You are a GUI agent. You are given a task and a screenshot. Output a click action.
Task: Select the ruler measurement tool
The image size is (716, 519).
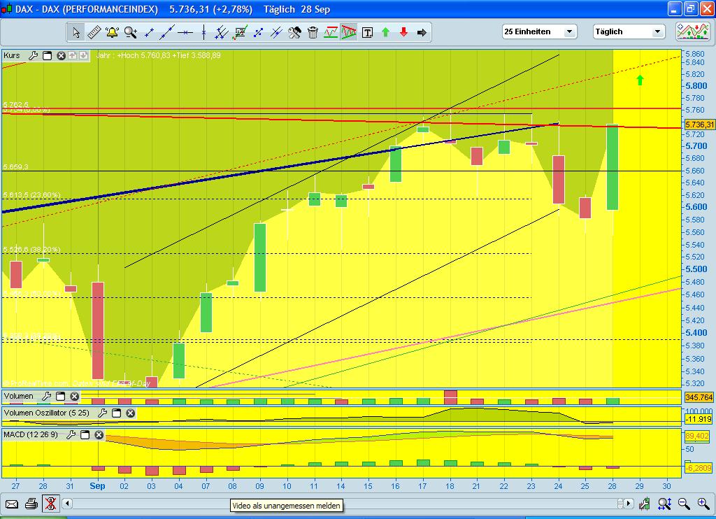coord(94,32)
